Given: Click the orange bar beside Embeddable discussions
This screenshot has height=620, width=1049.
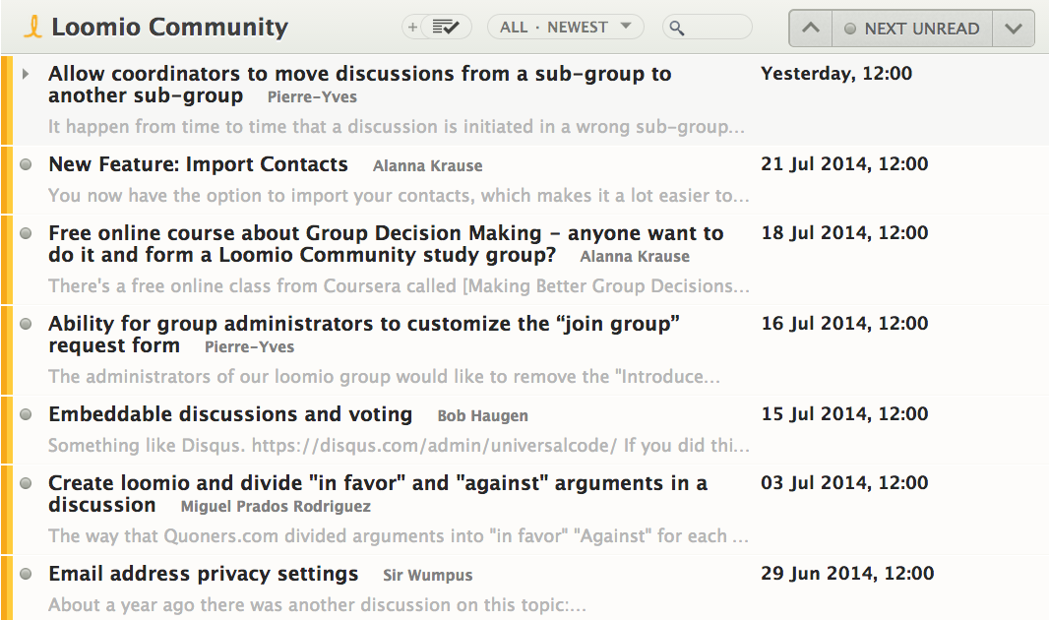Looking at the screenshot, I should tap(7, 430).
